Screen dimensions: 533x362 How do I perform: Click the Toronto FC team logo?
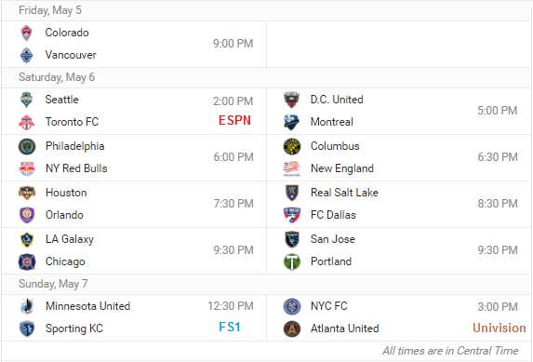pyautogui.click(x=27, y=123)
